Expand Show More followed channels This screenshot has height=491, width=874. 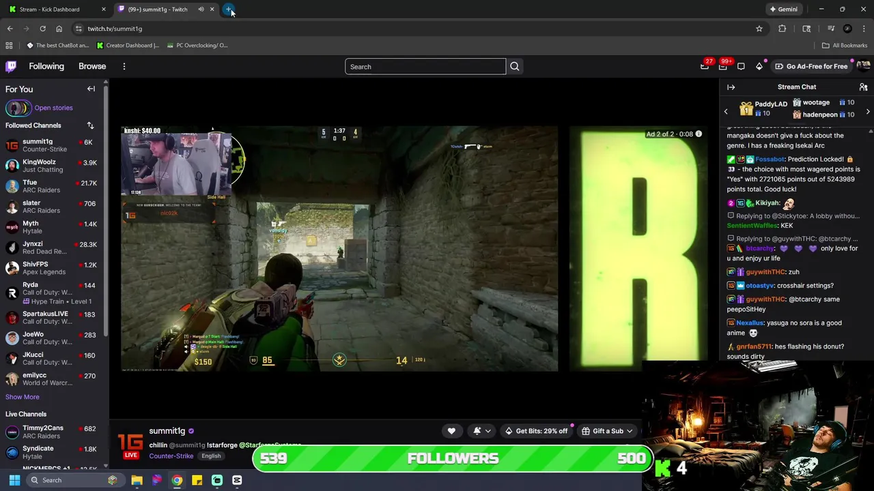click(23, 397)
